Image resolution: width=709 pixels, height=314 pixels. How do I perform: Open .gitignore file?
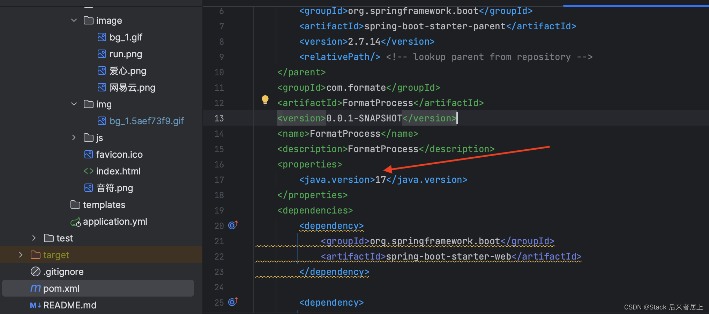coord(64,272)
